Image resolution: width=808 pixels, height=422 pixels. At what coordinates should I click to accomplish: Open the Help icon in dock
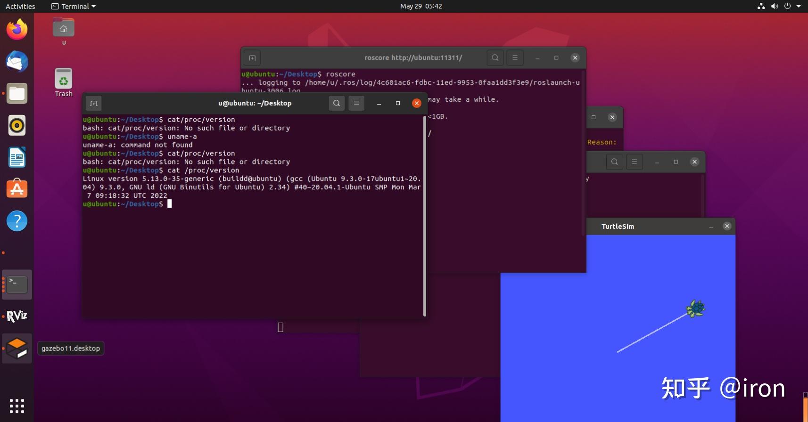[x=17, y=221]
